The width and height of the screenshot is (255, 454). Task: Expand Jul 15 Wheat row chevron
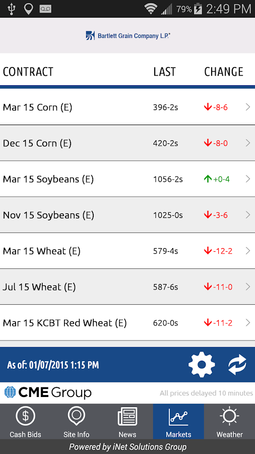click(248, 287)
